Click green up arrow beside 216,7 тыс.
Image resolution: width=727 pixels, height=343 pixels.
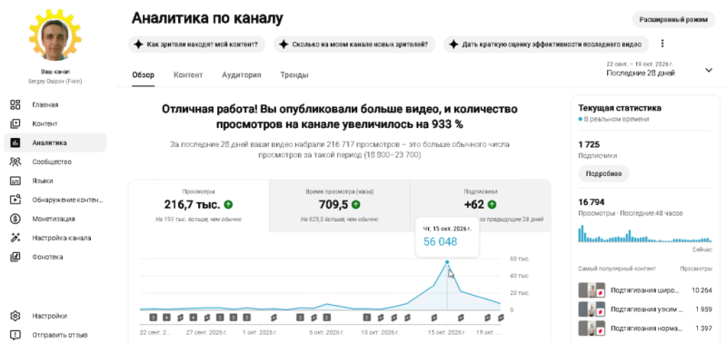[x=228, y=204]
